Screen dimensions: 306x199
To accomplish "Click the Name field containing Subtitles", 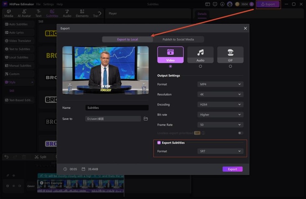I will 117,108.
